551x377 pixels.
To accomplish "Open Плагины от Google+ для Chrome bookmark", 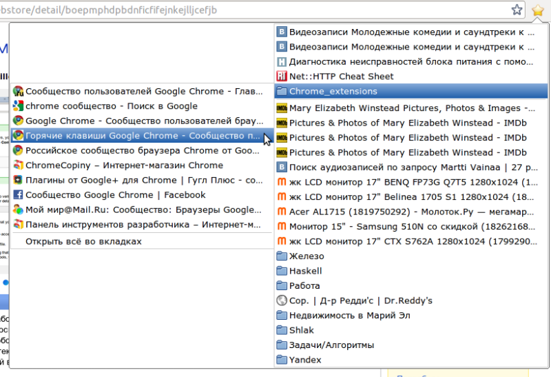I will tap(143, 180).
